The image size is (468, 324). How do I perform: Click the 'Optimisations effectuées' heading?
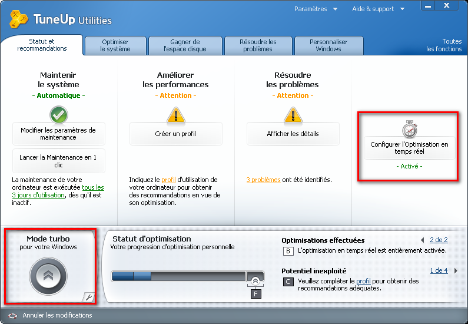tap(323, 240)
